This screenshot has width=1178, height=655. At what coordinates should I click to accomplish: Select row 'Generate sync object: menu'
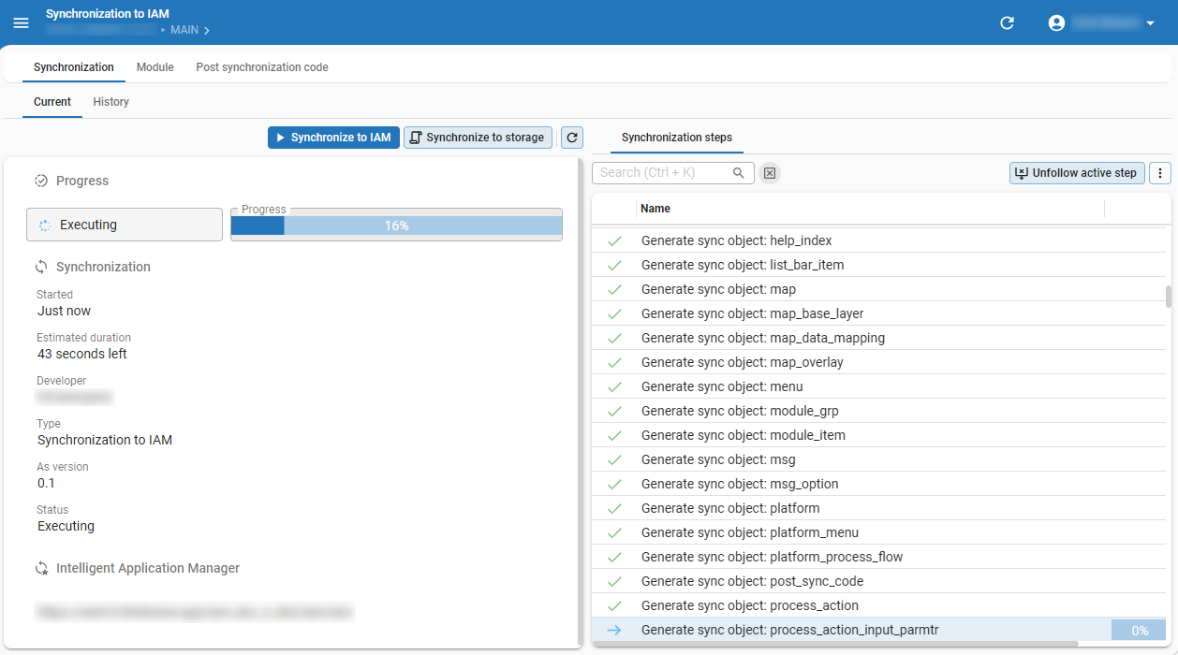879,386
